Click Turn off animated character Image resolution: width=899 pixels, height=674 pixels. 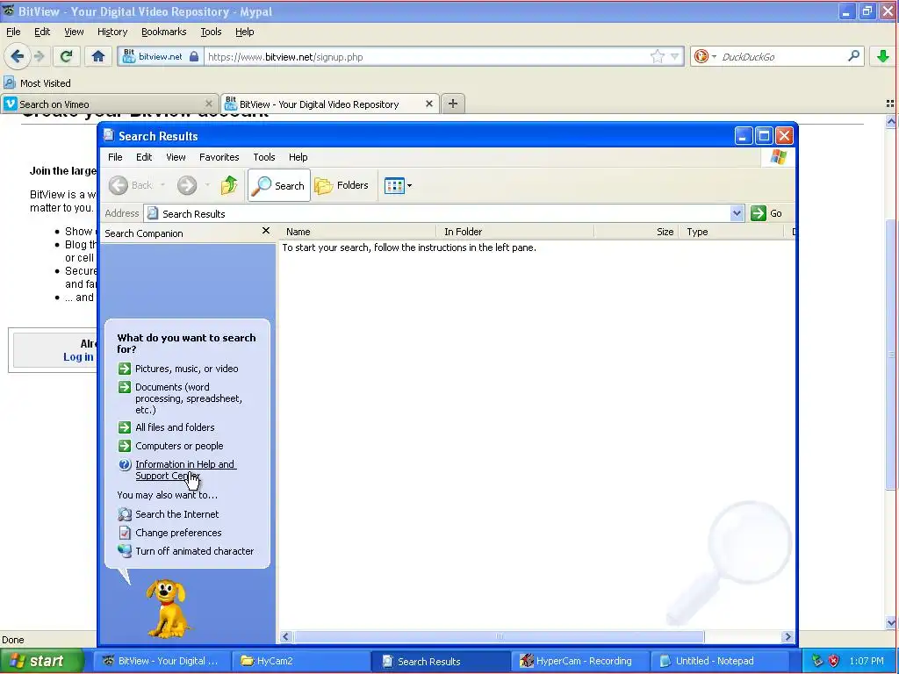pyautogui.click(x=194, y=551)
